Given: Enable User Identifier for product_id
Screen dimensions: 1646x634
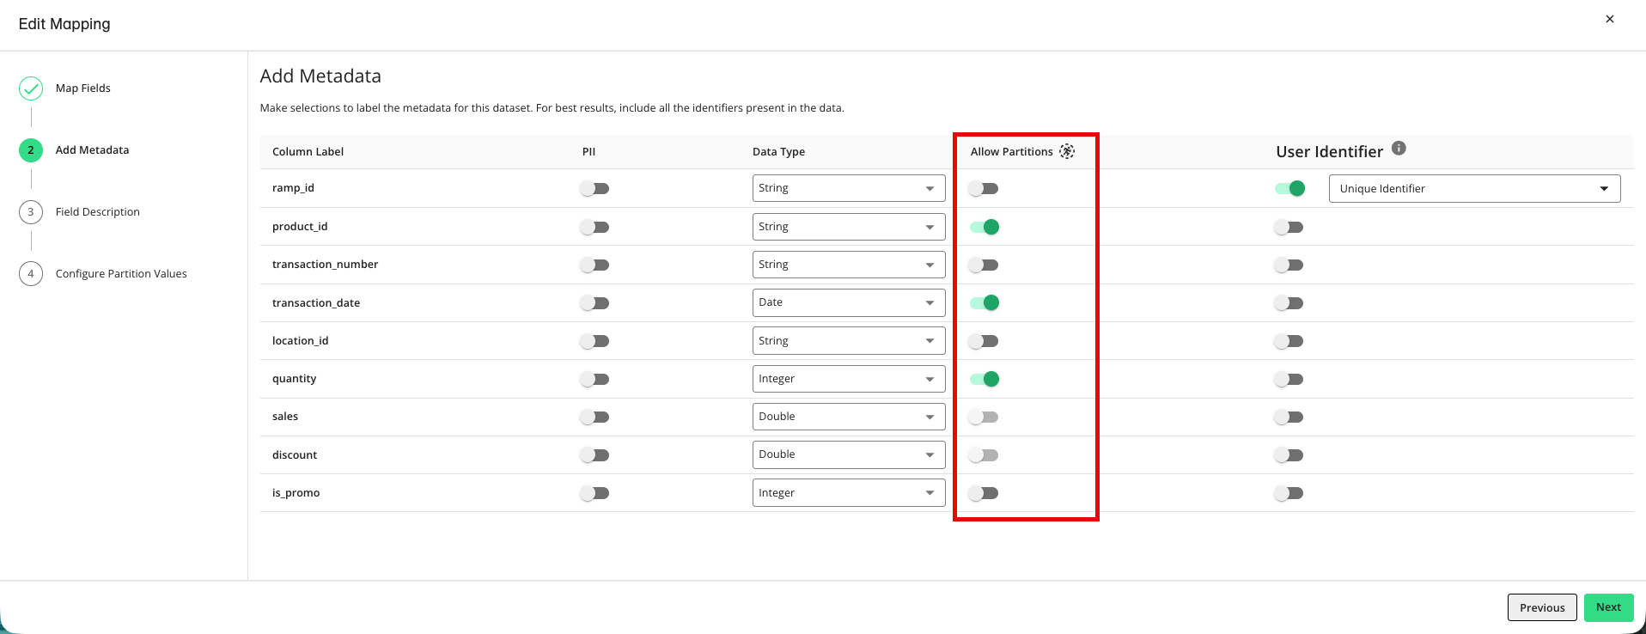Looking at the screenshot, I should [x=1289, y=228].
